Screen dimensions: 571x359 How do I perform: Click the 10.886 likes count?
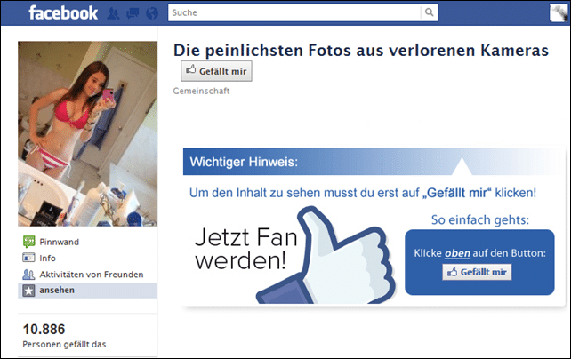click(44, 329)
